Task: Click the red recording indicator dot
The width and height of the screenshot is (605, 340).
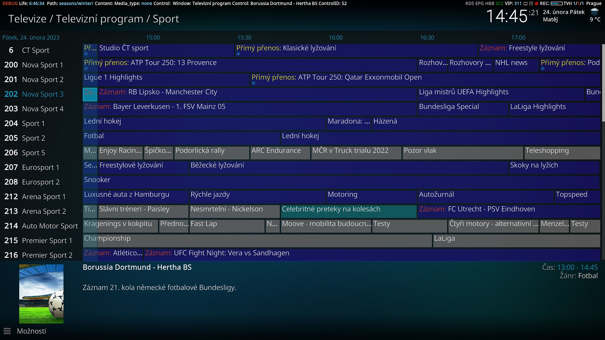Action: pos(536,3)
